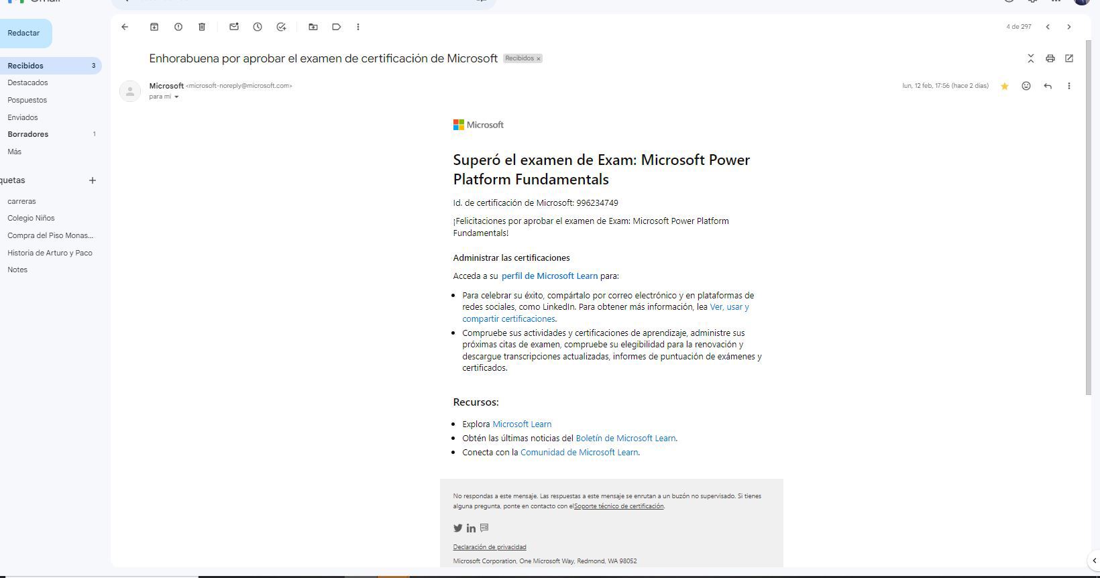Viewport: 1100px width, 578px height.
Task: Reply to the Microsoft email
Action: [1048, 86]
